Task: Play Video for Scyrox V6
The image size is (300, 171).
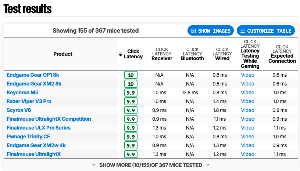Action: [x=247, y=110]
